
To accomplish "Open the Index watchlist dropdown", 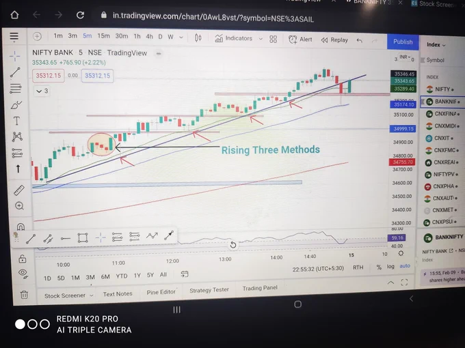I will pyautogui.click(x=436, y=44).
